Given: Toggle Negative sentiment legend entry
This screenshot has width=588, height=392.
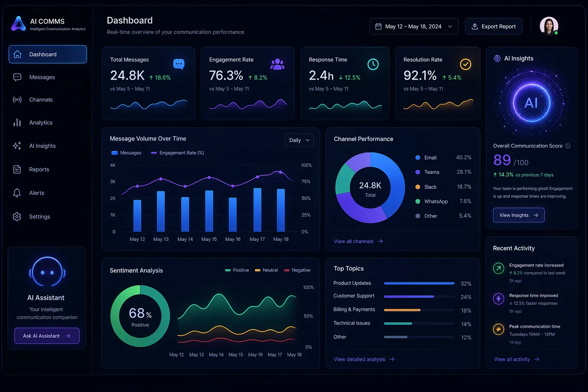Looking at the screenshot, I should tap(297, 270).
